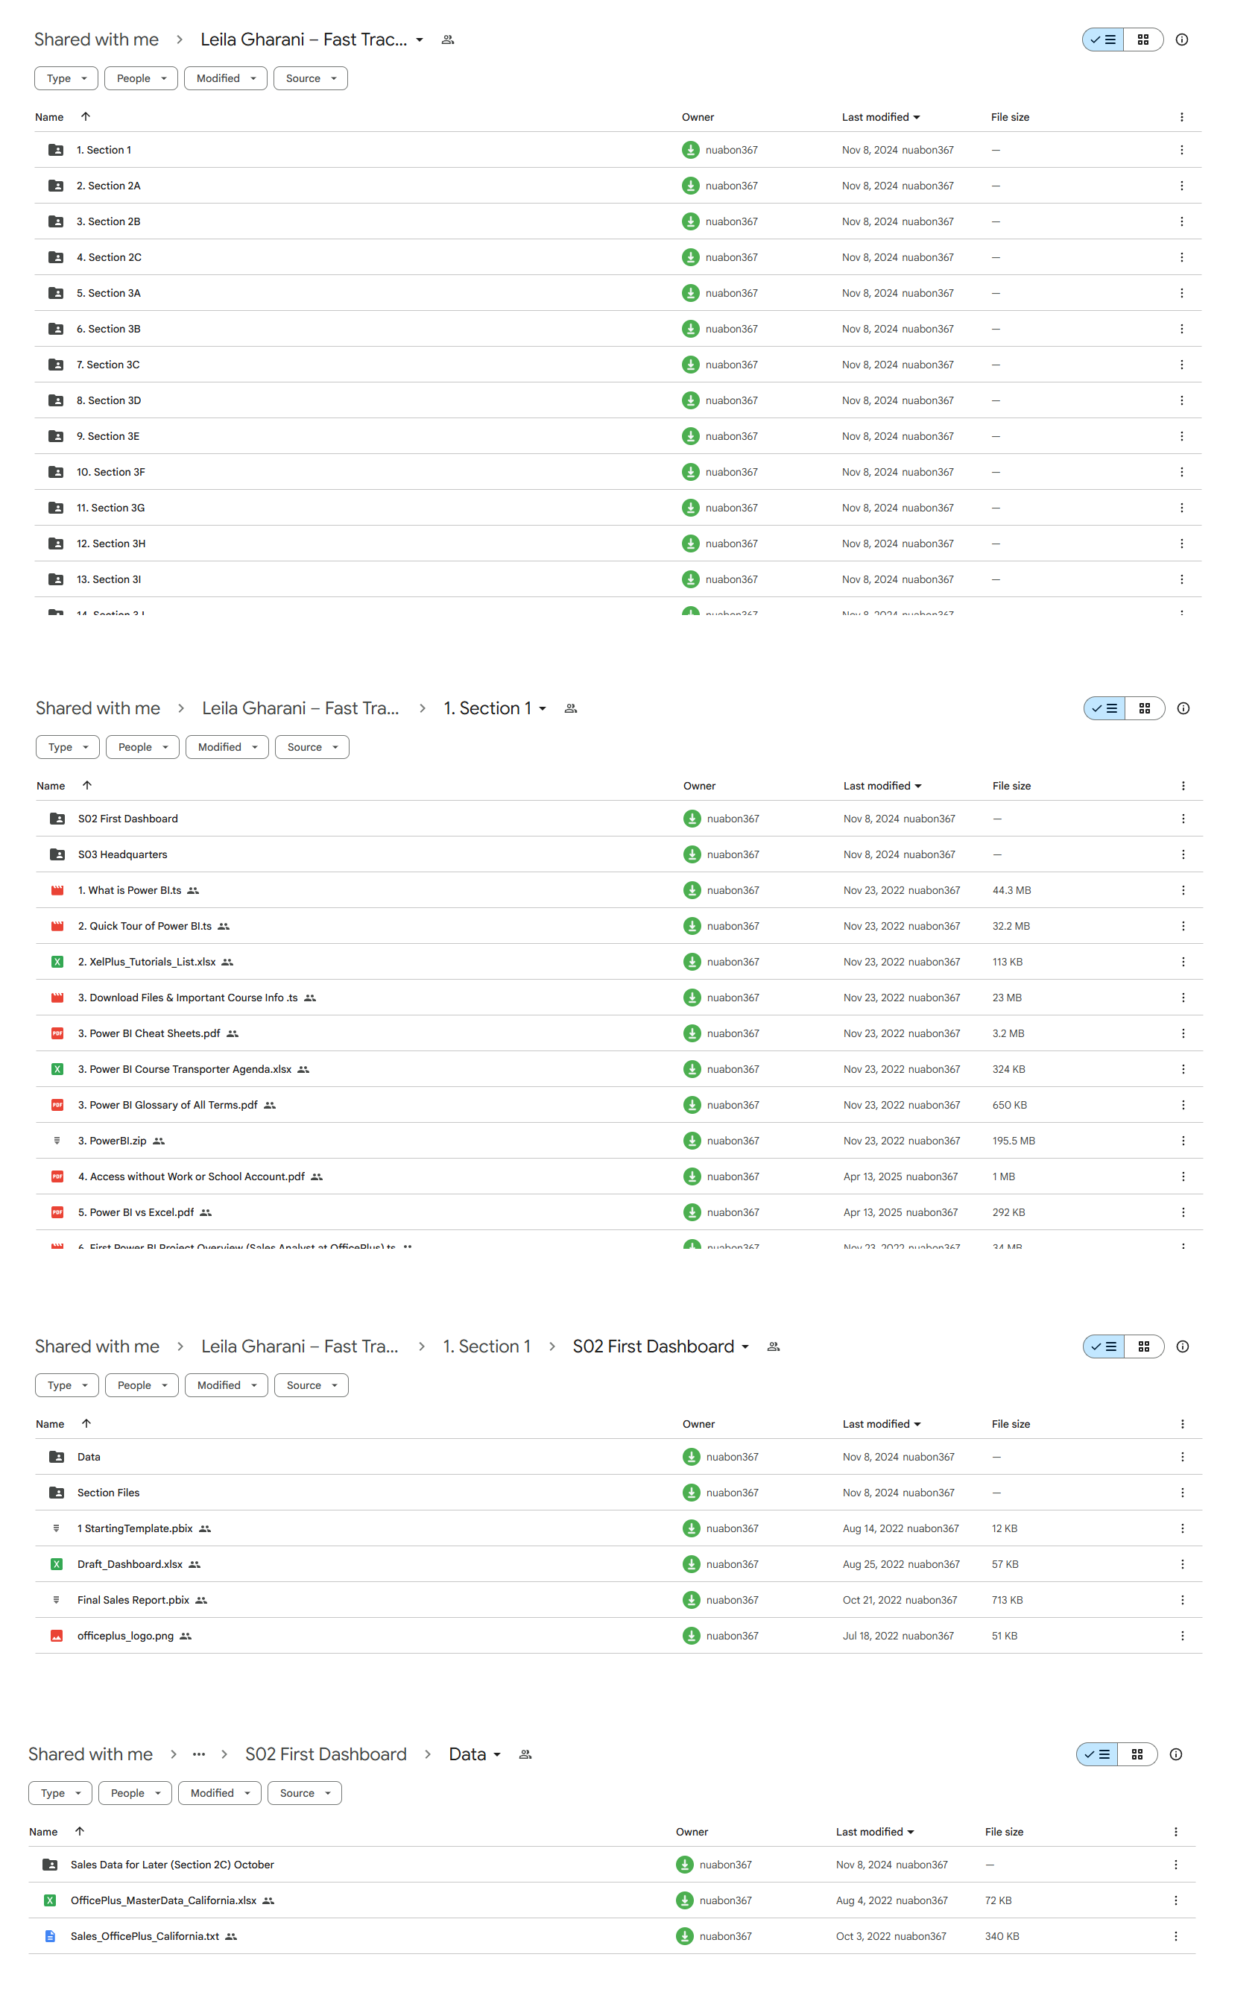Open the S02 First Dashboard folder row
This screenshot has height=2010, width=1258.
click(619, 819)
